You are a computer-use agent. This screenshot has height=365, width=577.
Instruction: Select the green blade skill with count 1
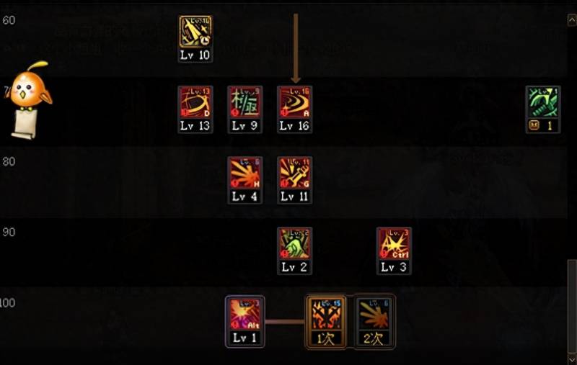click(x=543, y=109)
